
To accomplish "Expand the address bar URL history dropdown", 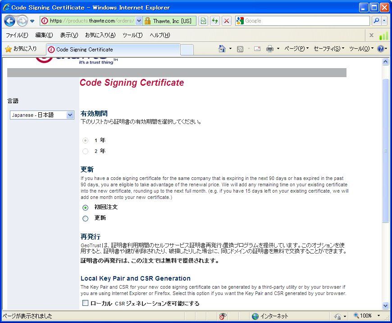I will click(x=139, y=21).
